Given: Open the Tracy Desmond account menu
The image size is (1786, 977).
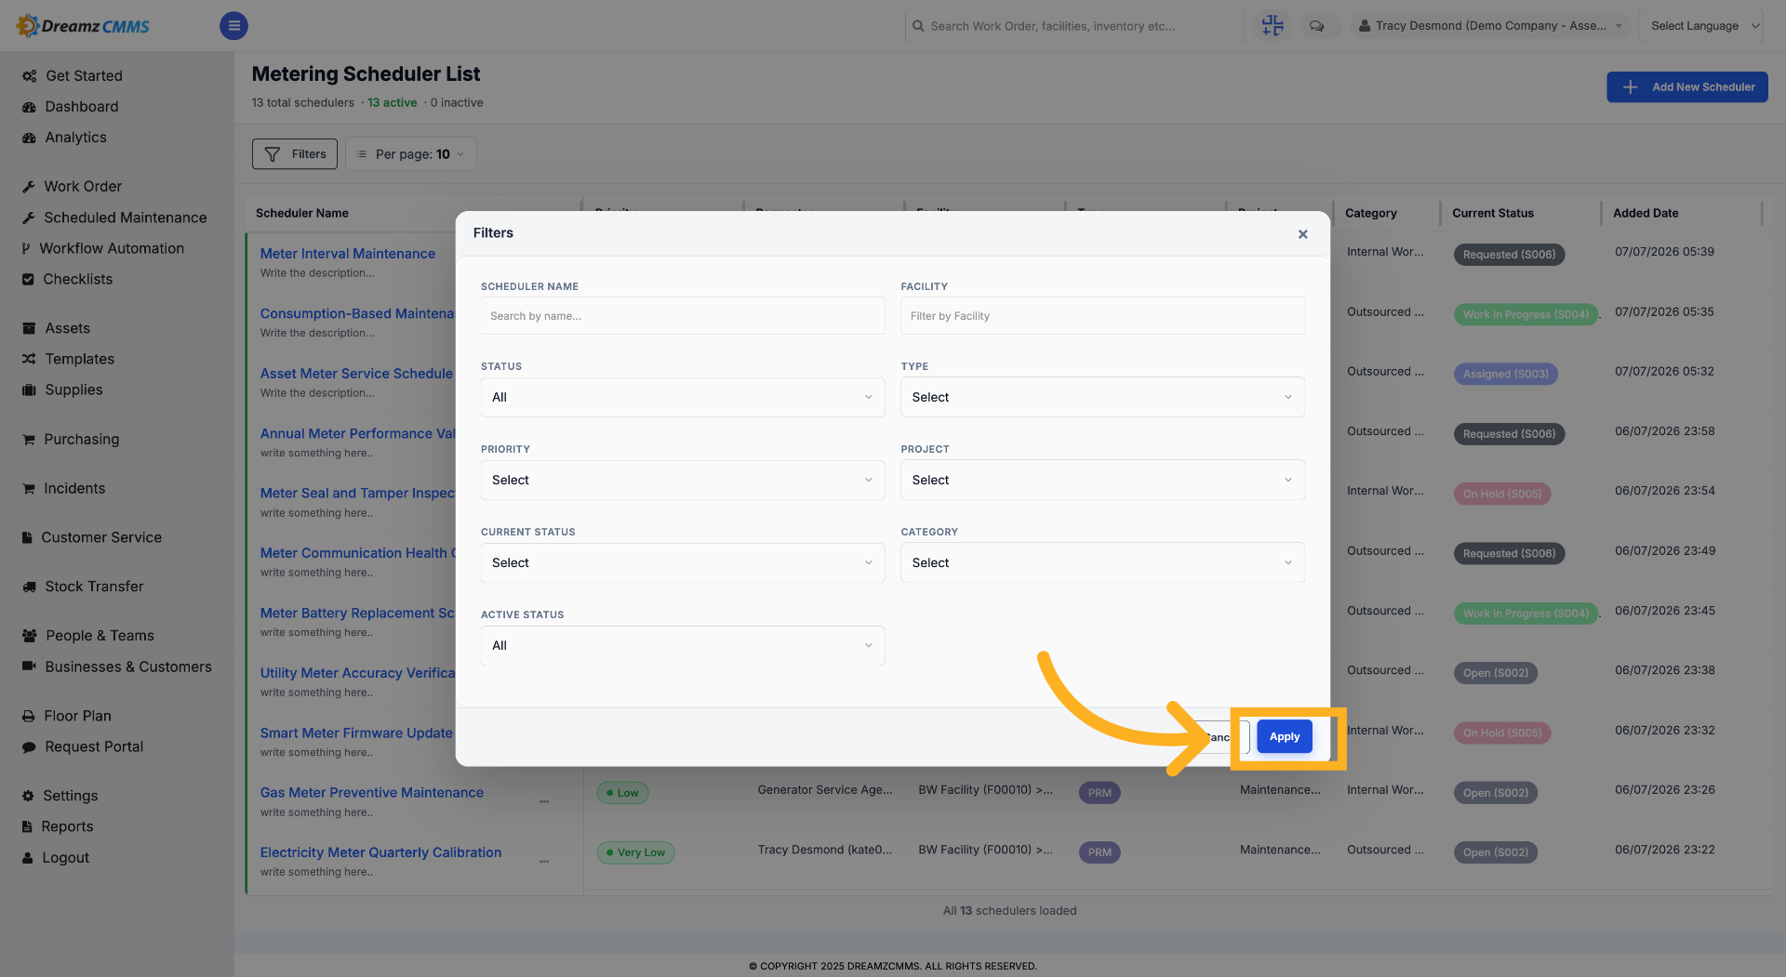Looking at the screenshot, I should pos(1490,26).
